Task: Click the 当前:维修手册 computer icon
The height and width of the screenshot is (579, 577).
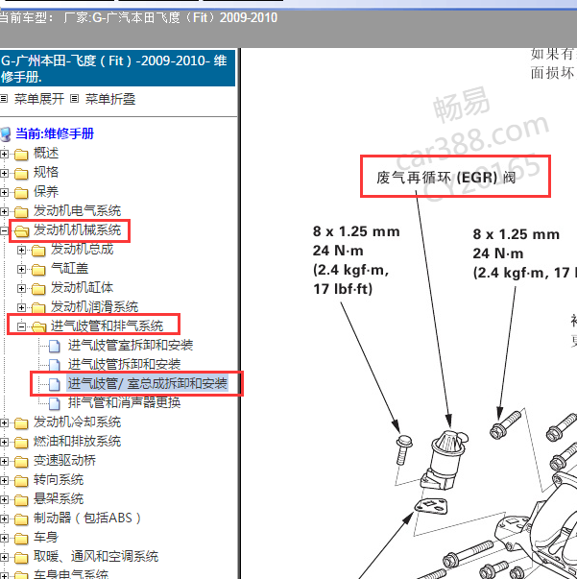Action: click(x=6, y=134)
